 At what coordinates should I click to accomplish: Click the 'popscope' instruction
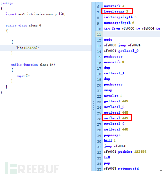click(112, 135)
